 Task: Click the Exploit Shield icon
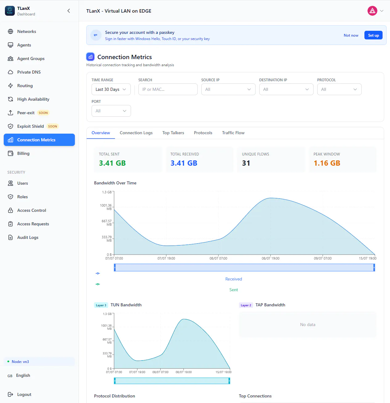tap(10, 126)
